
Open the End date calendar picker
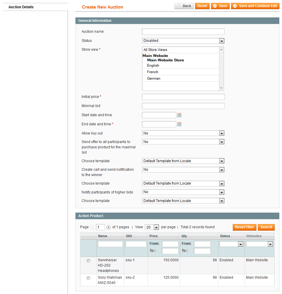pos(179,124)
